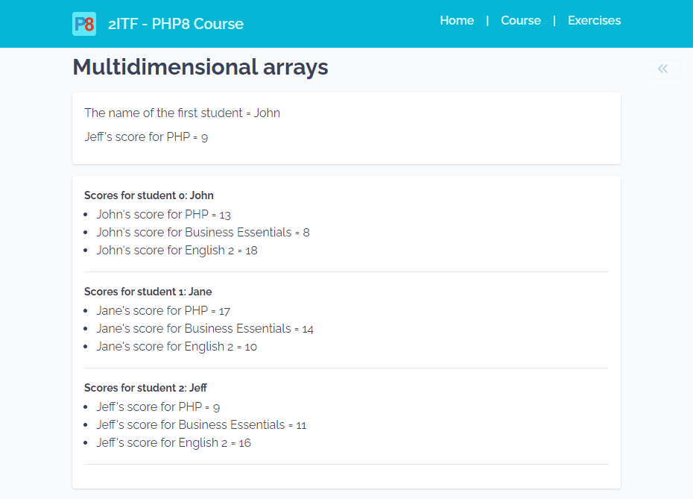Viewport: 693px width, 499px height.
Task: Select 'Scores for student 2: Jeff' heading
Action: tap(145, 388)
